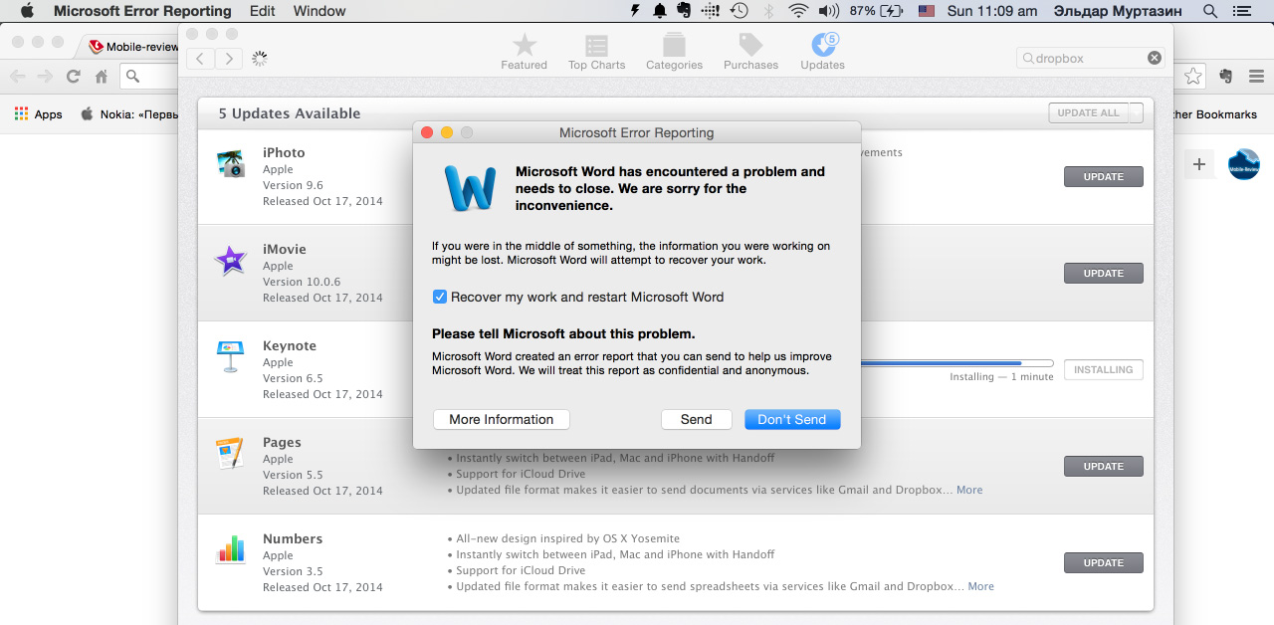Screen dimensions: 1274x625
Task: Open the Other Bookmarks folder
Action: click(x=1215, y=114)
